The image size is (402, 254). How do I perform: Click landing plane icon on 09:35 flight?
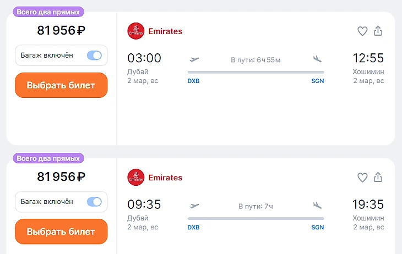tap(317, 206)
